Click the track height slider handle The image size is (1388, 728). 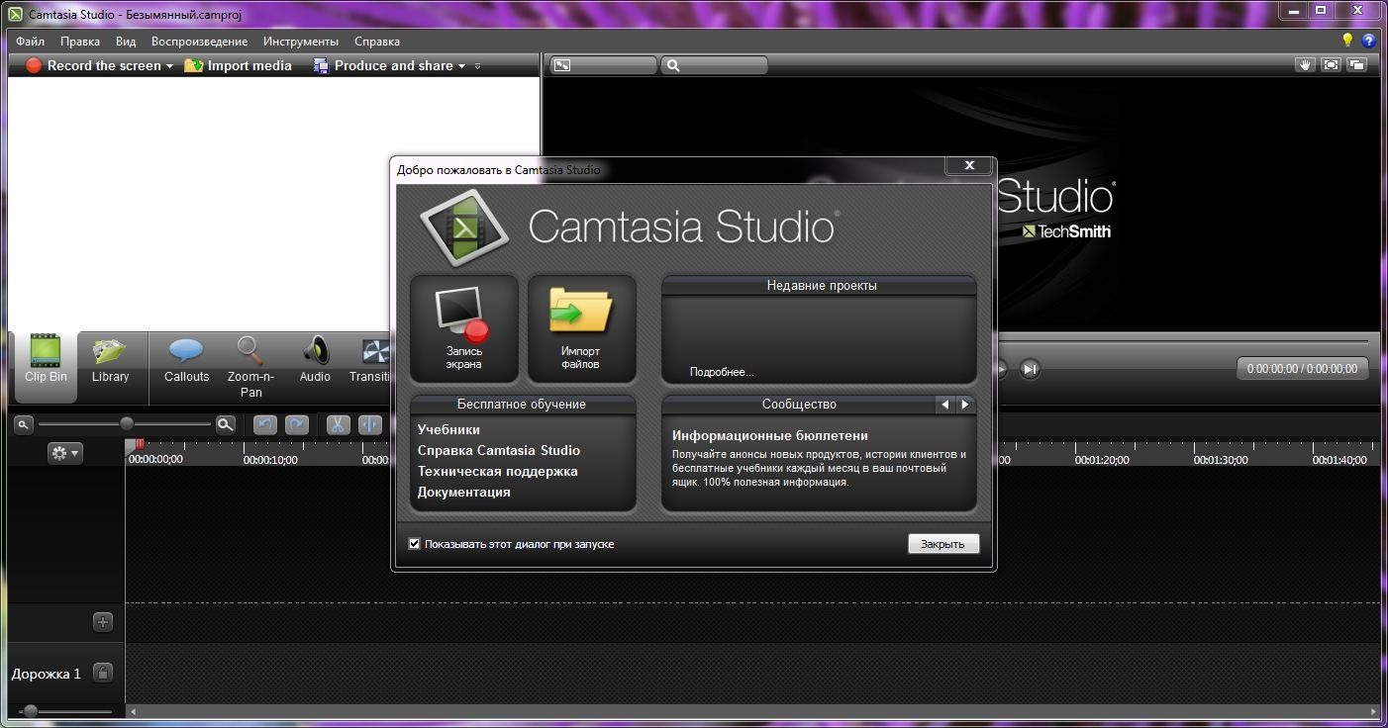[31, 710]
